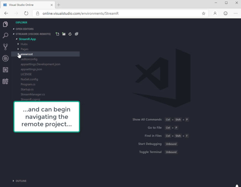Screen dimensions: 241x187
Task: Open a new browser tab
Action: [x=59, y=5]
